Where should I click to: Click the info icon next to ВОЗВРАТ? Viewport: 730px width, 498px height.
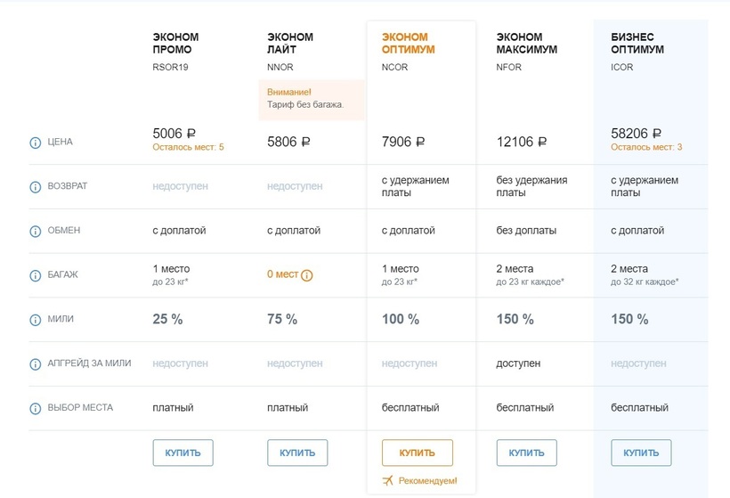(36, 187)
